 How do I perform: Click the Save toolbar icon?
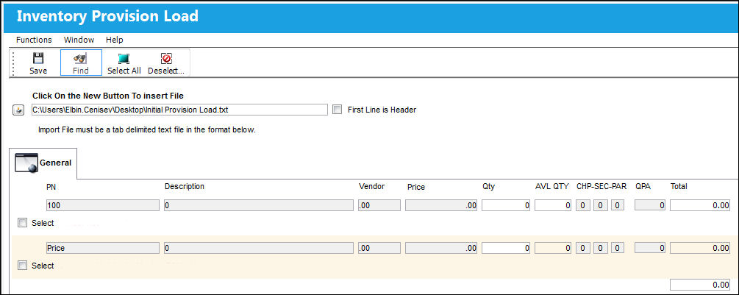pos(38,58)
